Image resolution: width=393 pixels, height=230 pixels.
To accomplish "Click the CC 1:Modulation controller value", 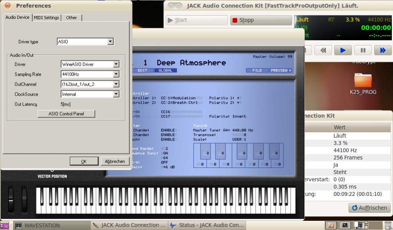I will tap(178, 98).
